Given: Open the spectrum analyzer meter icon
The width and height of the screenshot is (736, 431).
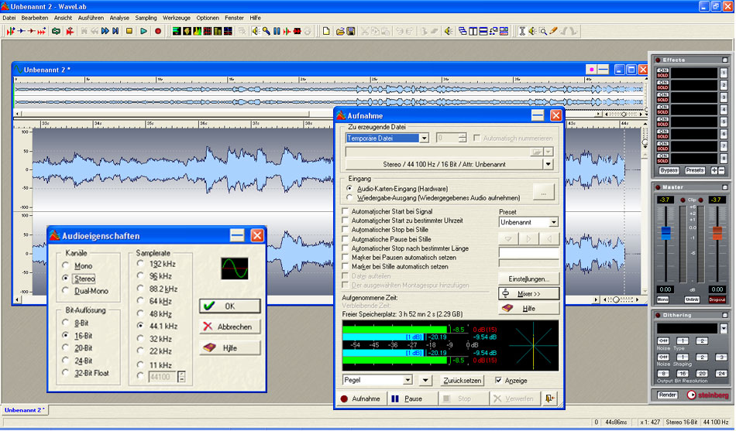Looking at the screenshot, I should coord(197,31).
